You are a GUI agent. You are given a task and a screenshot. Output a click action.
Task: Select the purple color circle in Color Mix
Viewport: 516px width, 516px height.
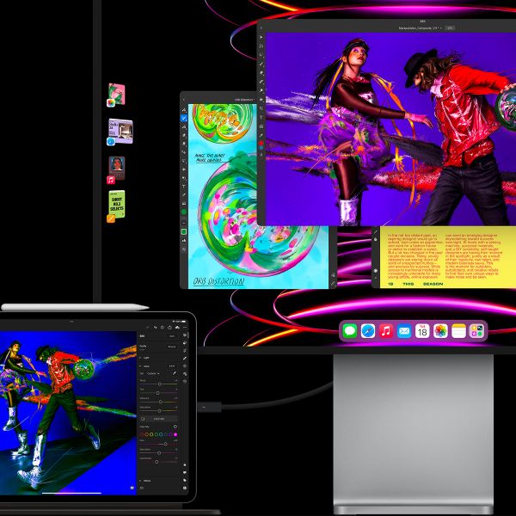pyautogui.click(x=170, y=434)
